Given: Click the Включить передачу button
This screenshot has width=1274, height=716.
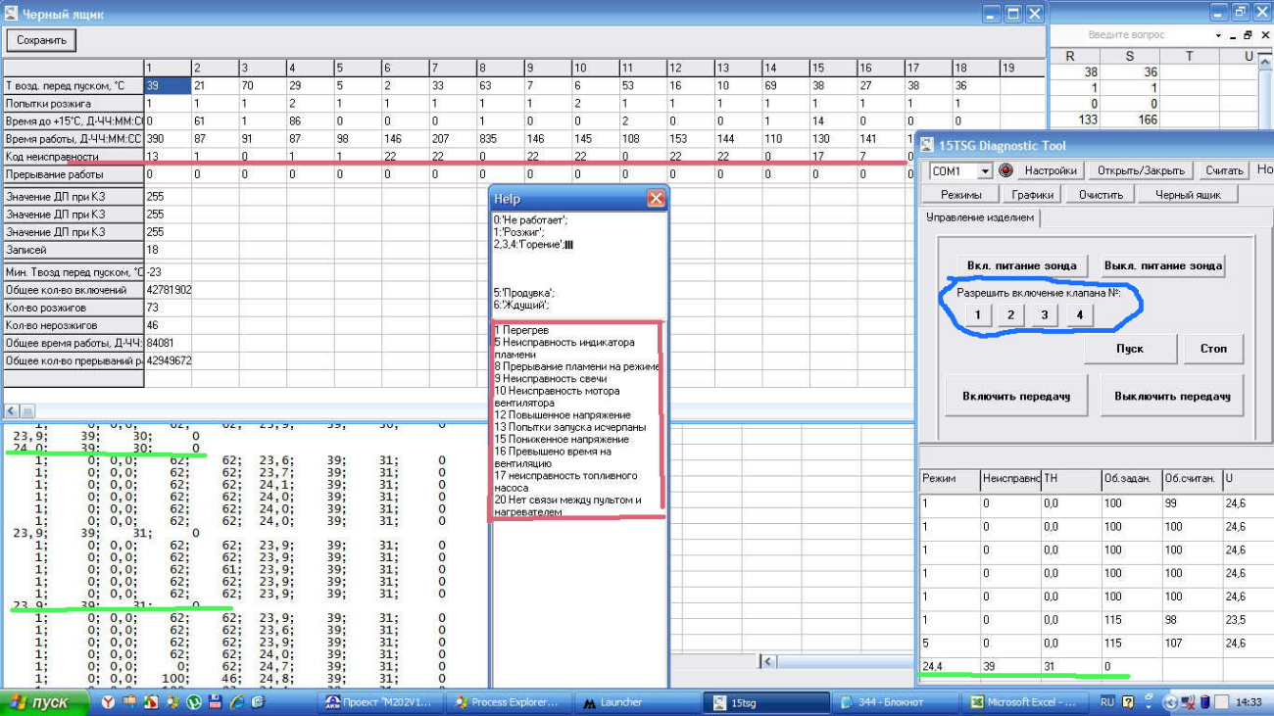Looking at the screenshot, I should click(x=1015, y=396).
